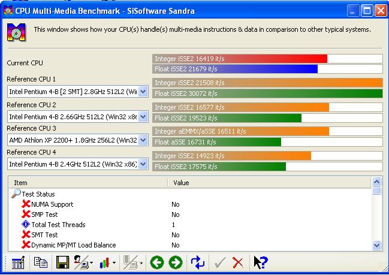This screenshot has height=275, width=389.
Task: Click the Integer aEMMX/aSSE 16511 it/s bar
Action: pyautogui.click(x=267, y=131)
